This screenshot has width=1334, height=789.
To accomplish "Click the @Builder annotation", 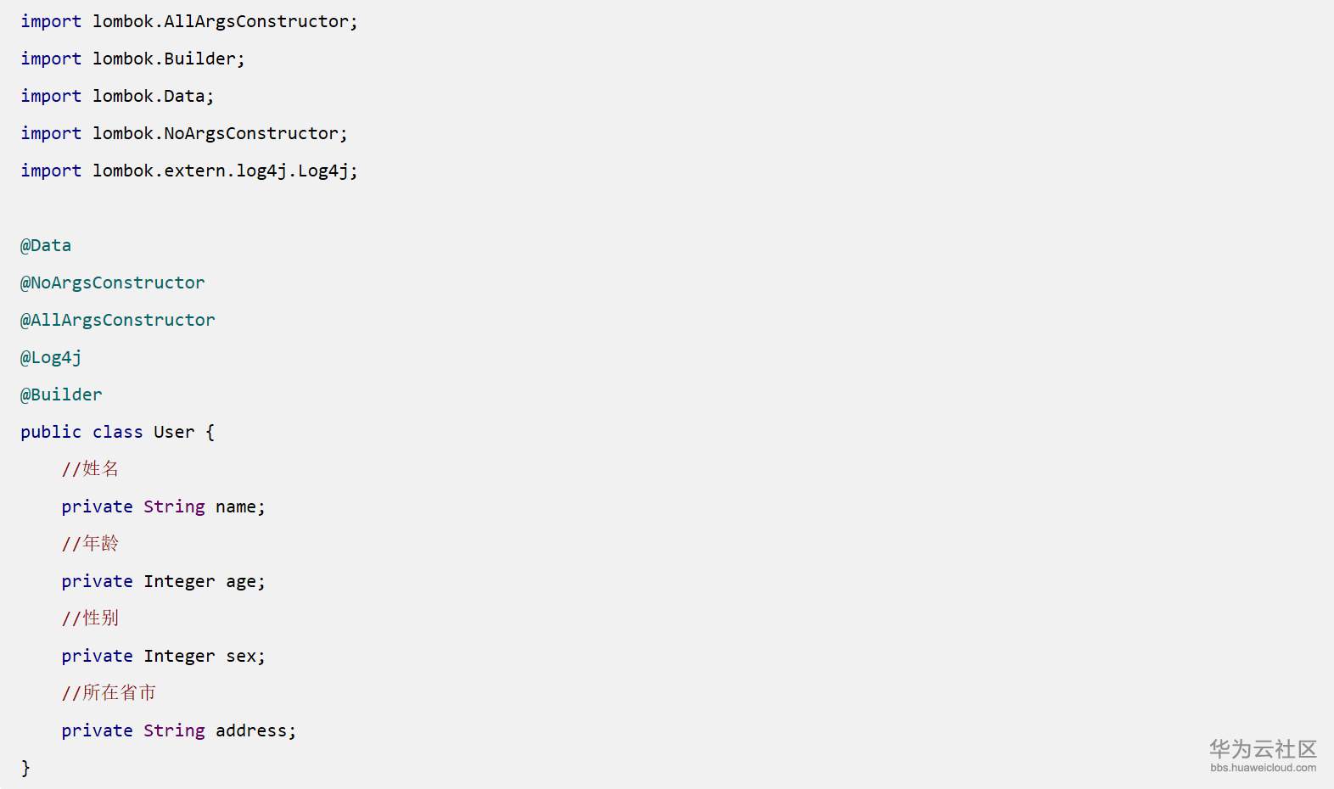I will coord(61,395).
